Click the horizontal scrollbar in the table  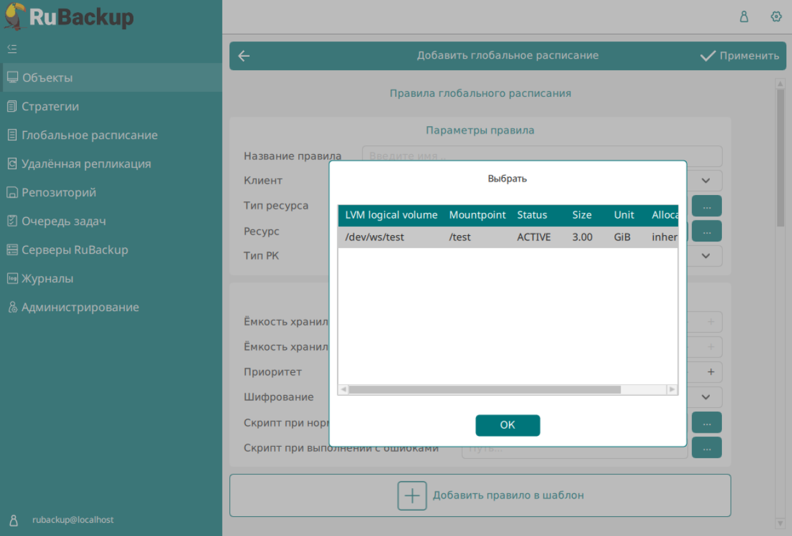[x=484, y=389]
